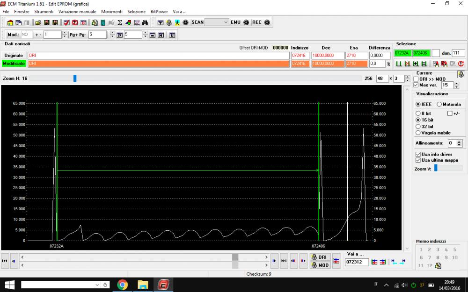Click the EMU round button
468x292 pixels.
pyautogui.click(x=246, y=22)
